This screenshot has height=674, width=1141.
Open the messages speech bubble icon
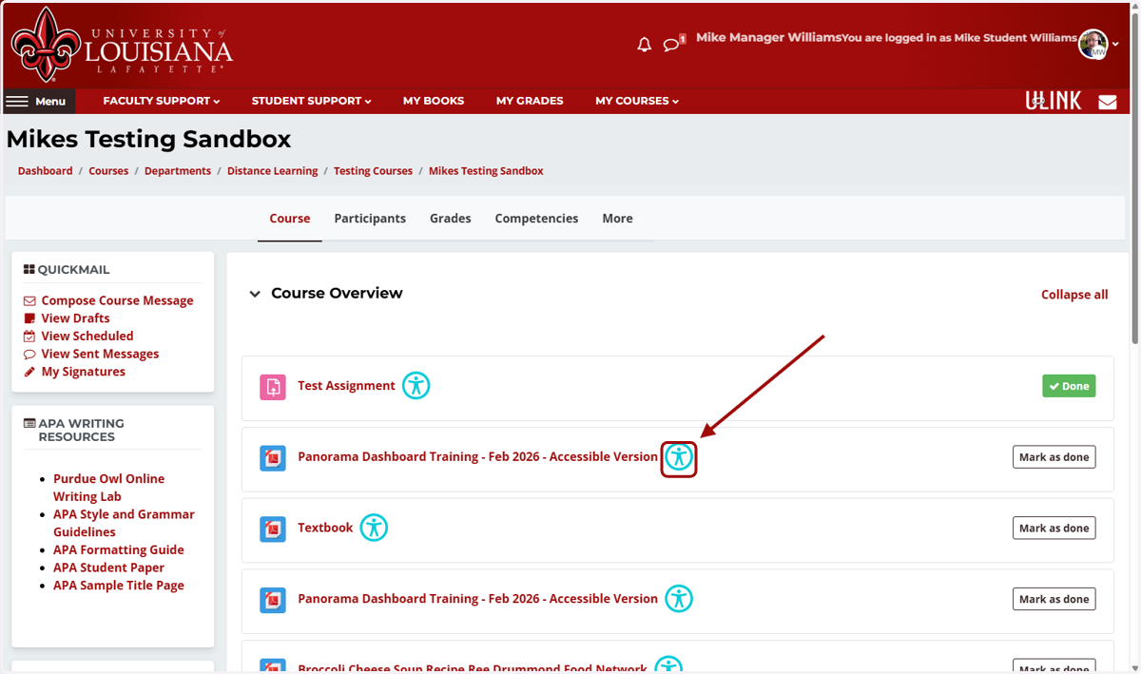(x=672, y=45)
